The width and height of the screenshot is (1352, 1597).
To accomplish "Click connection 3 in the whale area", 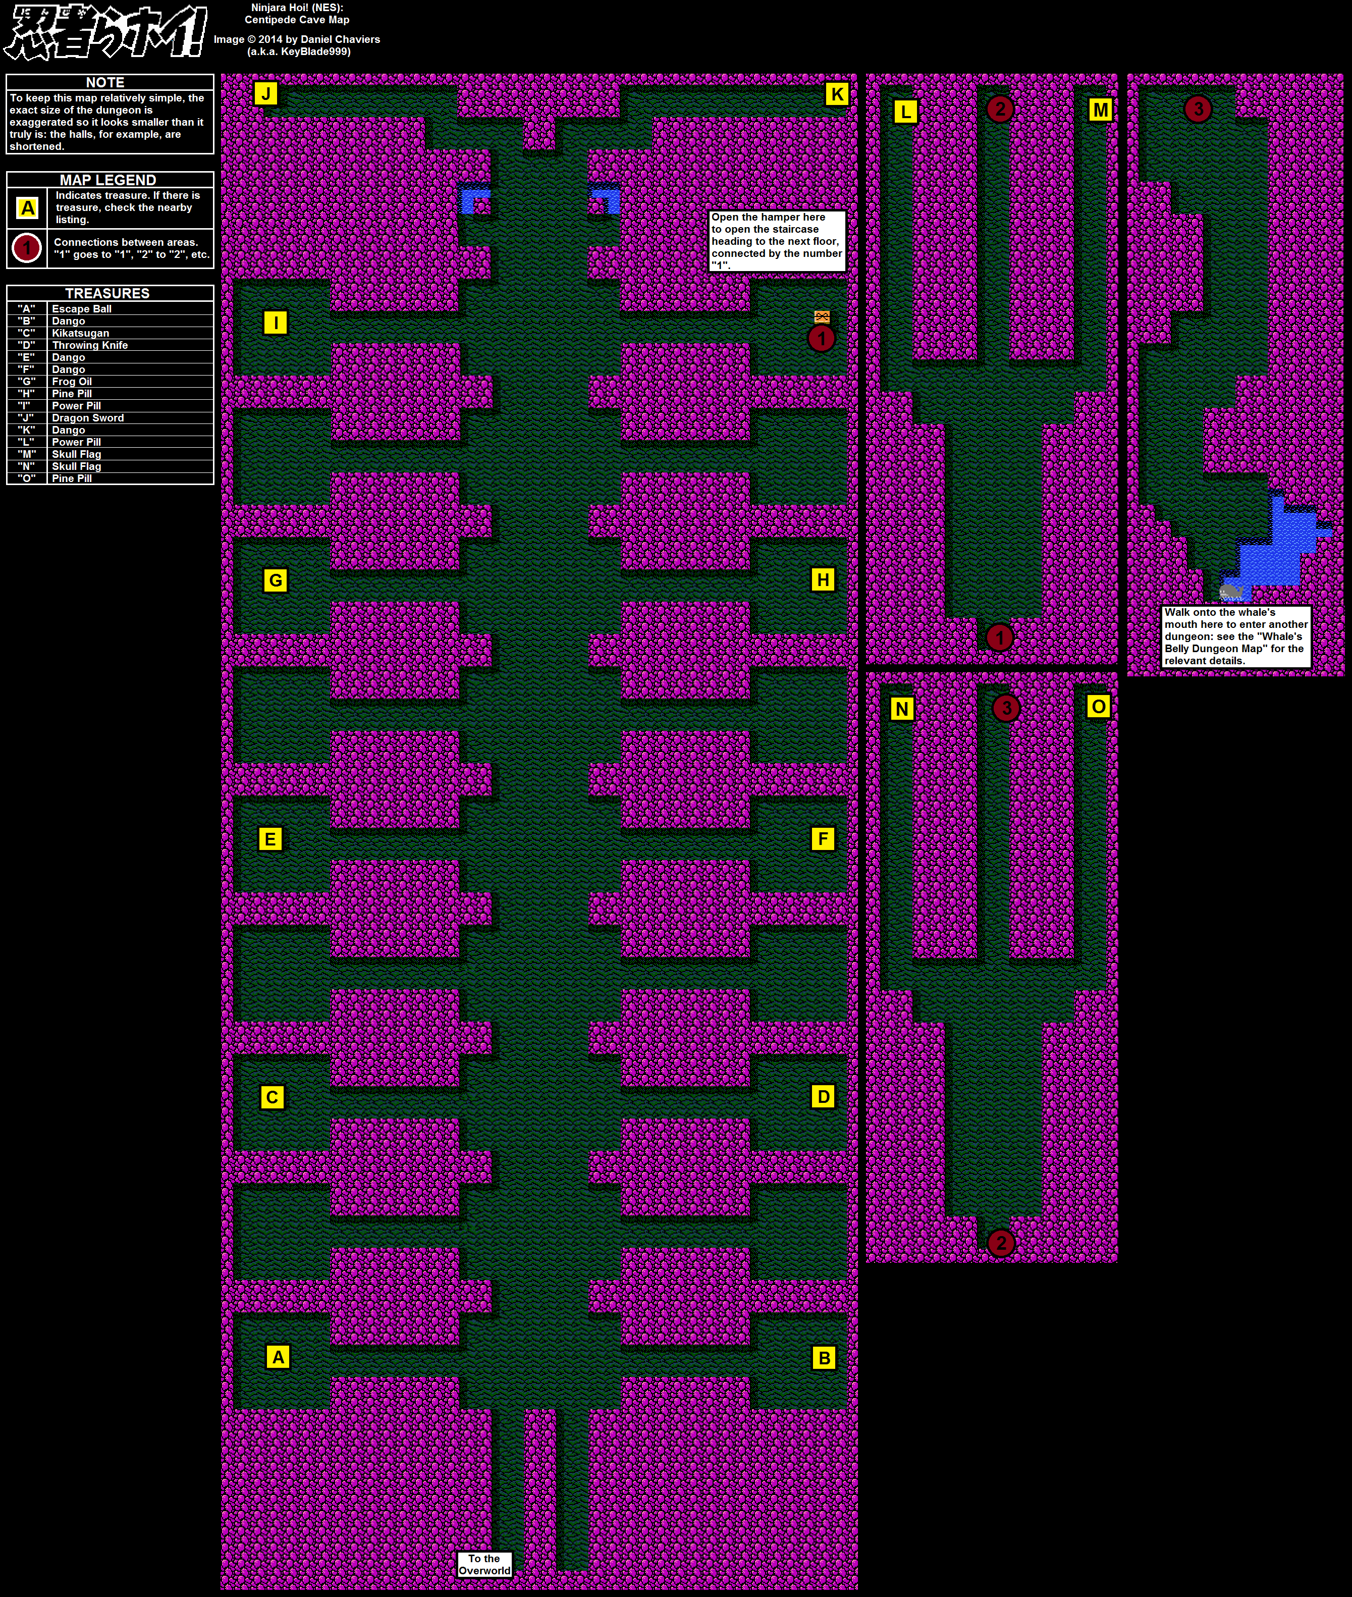I will pos(1198,109).
